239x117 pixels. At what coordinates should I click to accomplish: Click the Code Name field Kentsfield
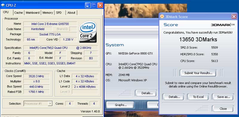[38, 29]
